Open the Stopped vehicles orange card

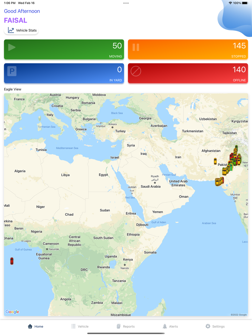coord(188,49)
